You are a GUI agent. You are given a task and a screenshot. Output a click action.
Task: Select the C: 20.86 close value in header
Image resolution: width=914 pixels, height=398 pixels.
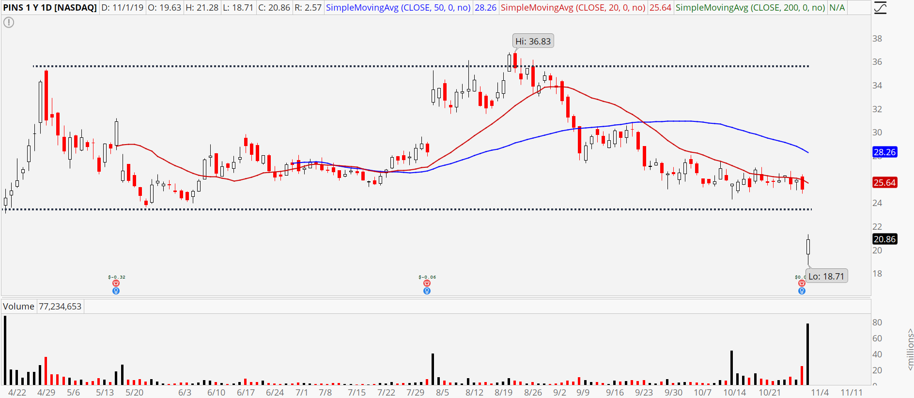(274, 8)
